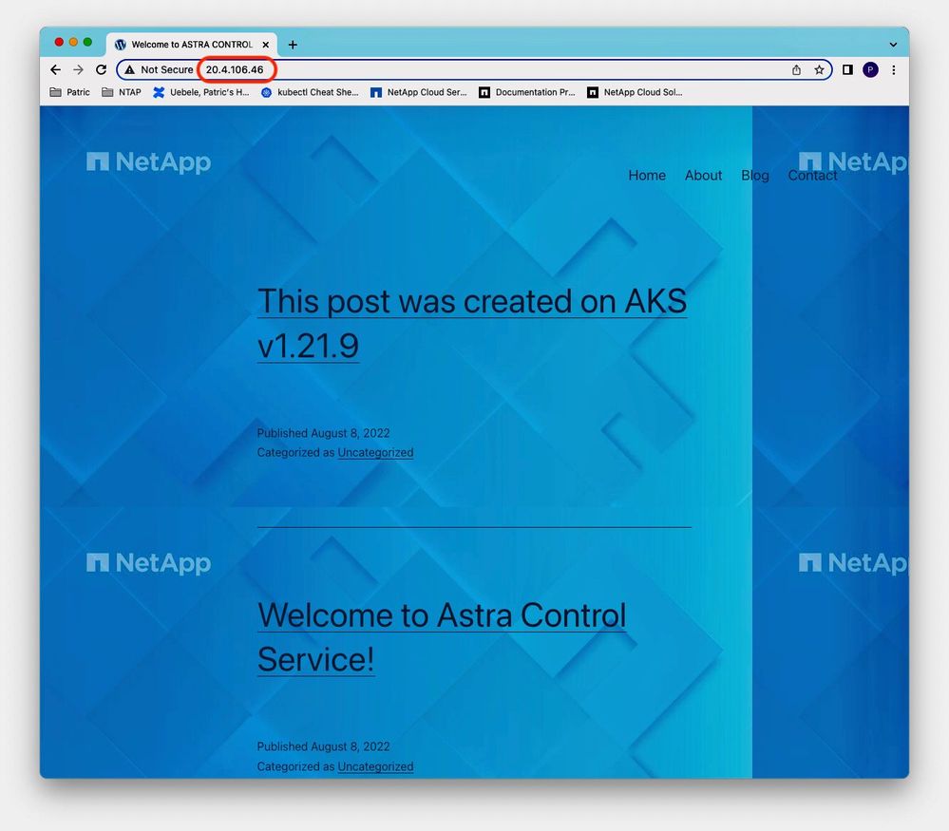The width and height of the screenshot is (949, 831).
Task: Click the Blog navigation link
Action: click(x=754, y=176)
